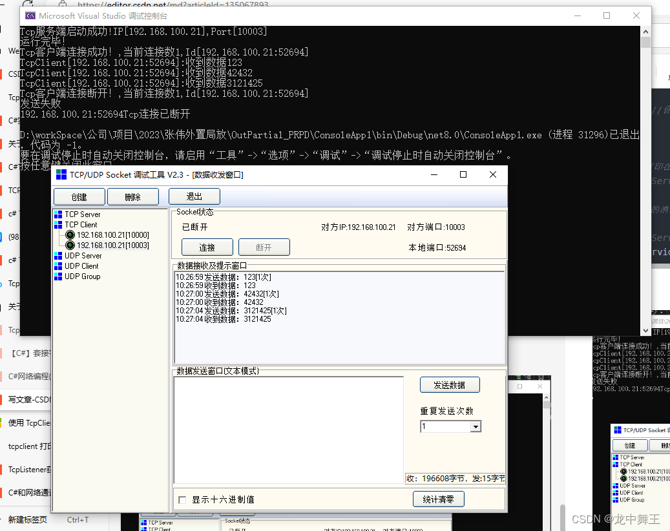Click console line Tcp服务端启动成功
This screenshot has height=531, width=670.
click(143, 32)
